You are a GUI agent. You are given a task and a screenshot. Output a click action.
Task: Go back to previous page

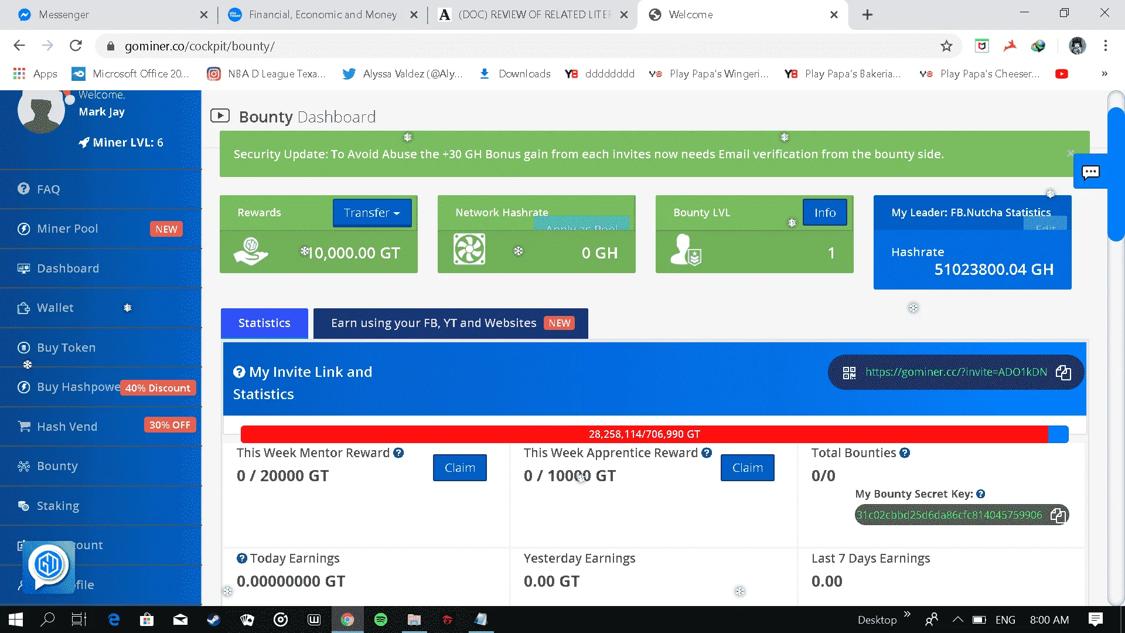(x=19, y=46)
